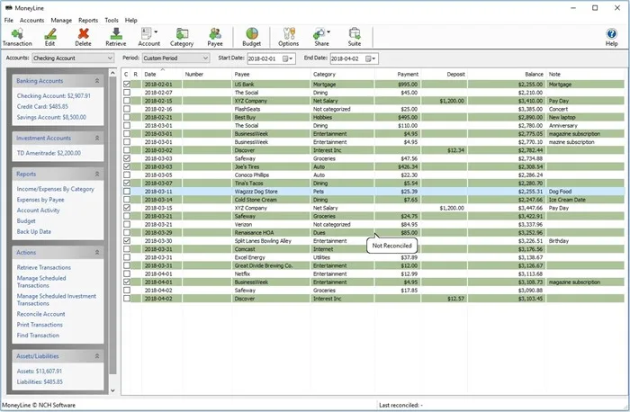Screen dimensions: 630x412
Task: Open the End Date calendar picker
Action: [x=371, y=58]
